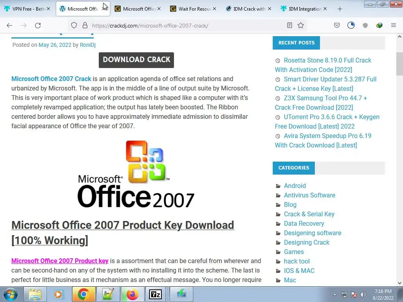
Task: Open the blue circular extension icon
Action: click(351, 25)
